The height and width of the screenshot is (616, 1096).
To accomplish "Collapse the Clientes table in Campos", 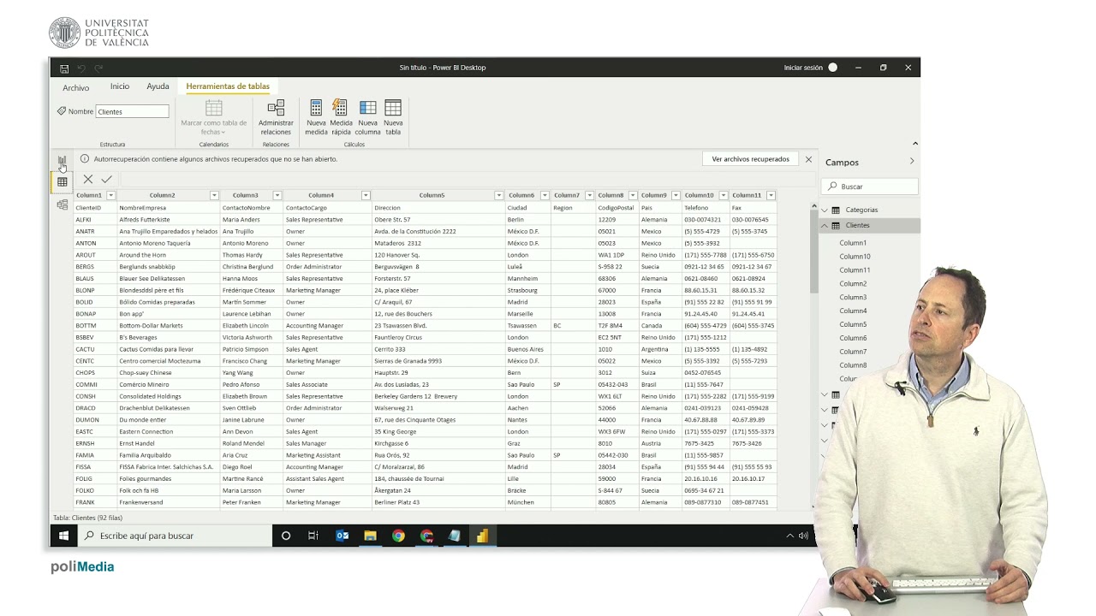I will click(825, 225).
